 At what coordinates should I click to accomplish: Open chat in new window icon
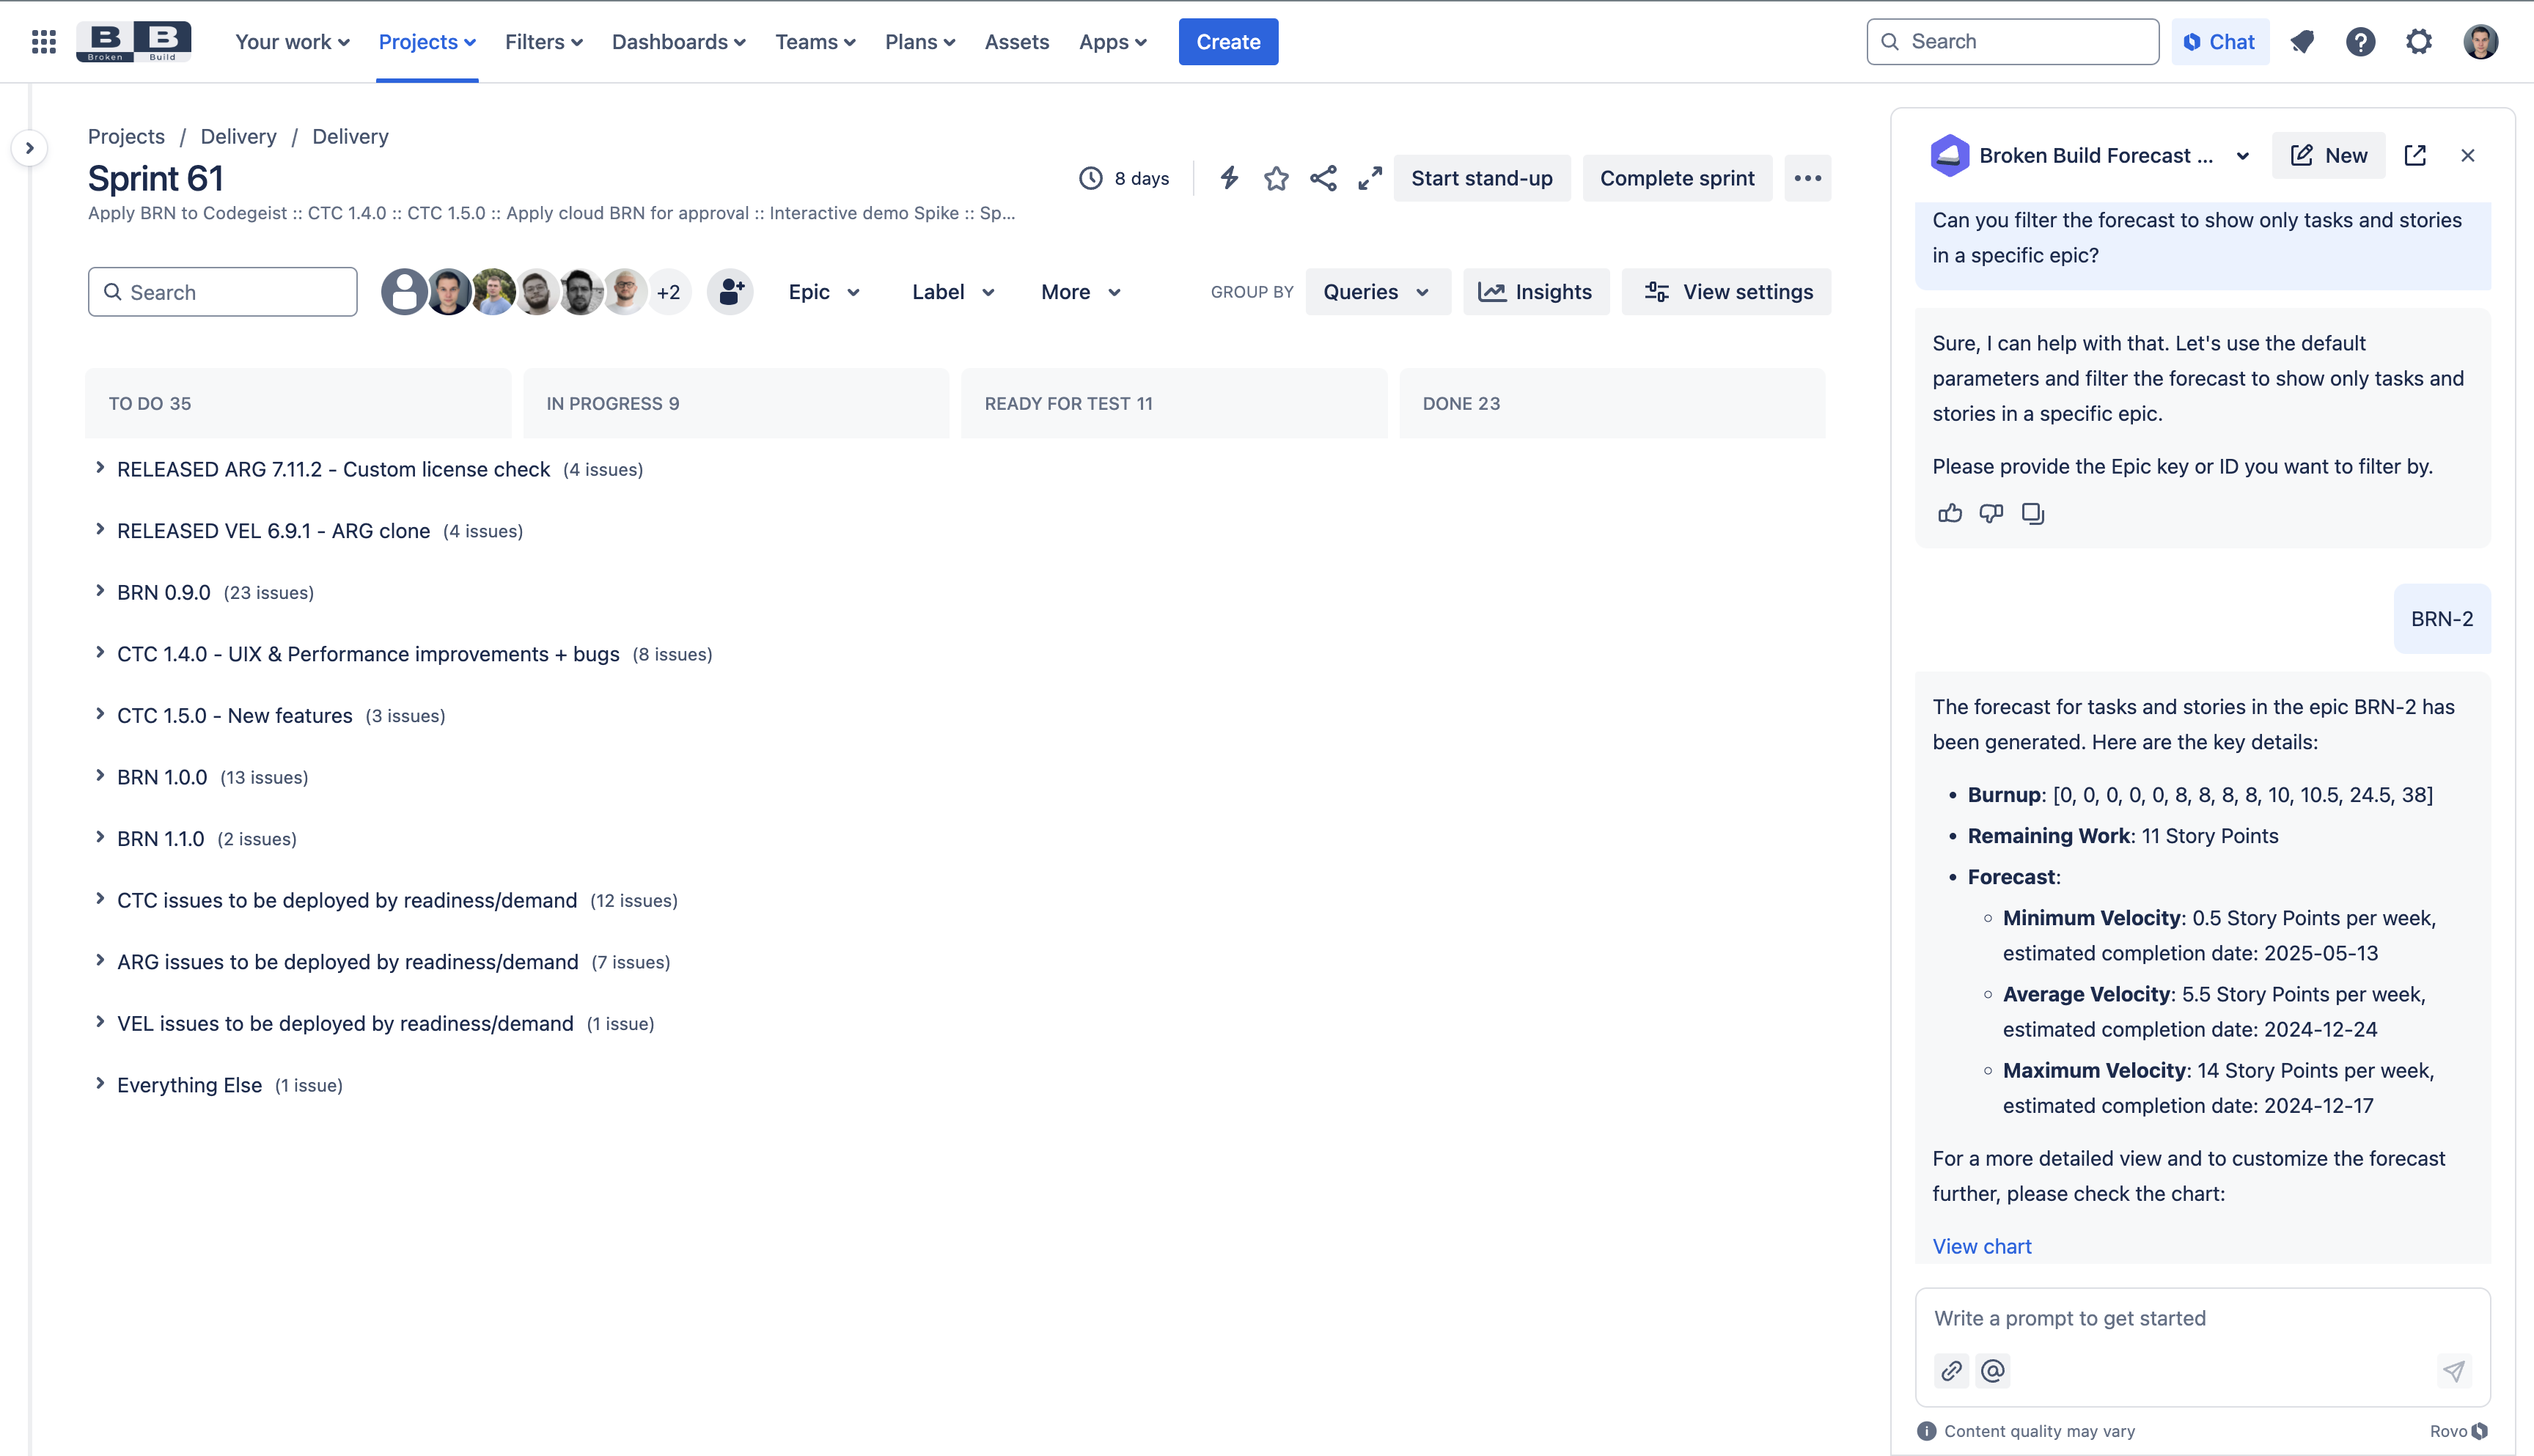click(x=2415, y=155)
